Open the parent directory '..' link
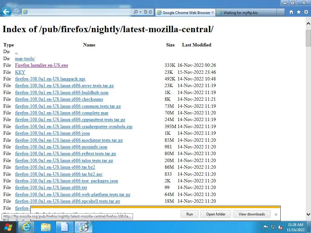Screen dimensions: 311x233 coord(16,52)
